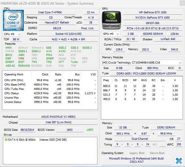The height and width of the screenshot is (167, 185).
Task: Click the module size 8 GB field
Action: point(119,68)
